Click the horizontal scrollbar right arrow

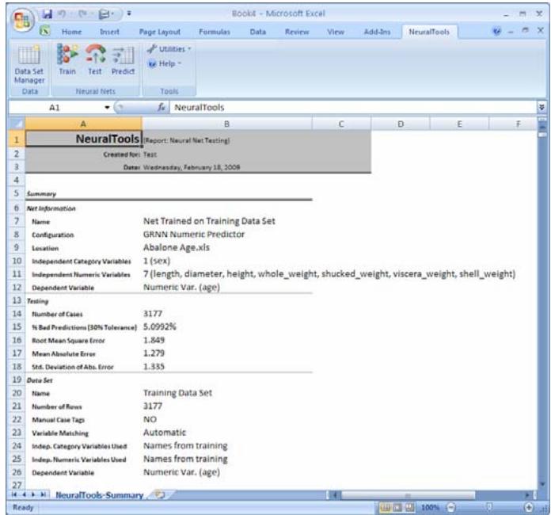point(527,495)
